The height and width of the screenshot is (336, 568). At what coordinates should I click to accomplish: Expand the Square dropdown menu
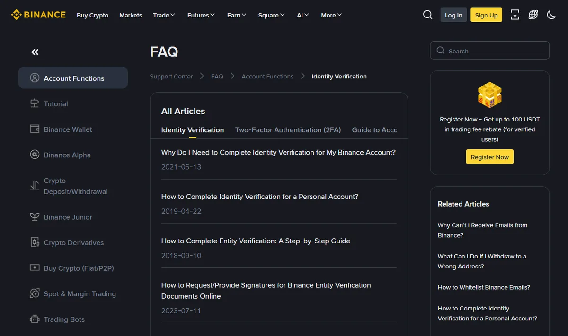pyautogui.click(x=271, y=15)
